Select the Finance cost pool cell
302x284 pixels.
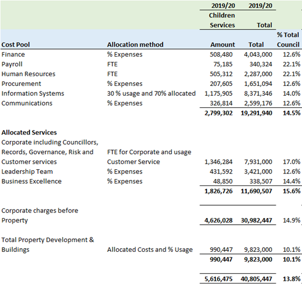(x=13, y=54)
